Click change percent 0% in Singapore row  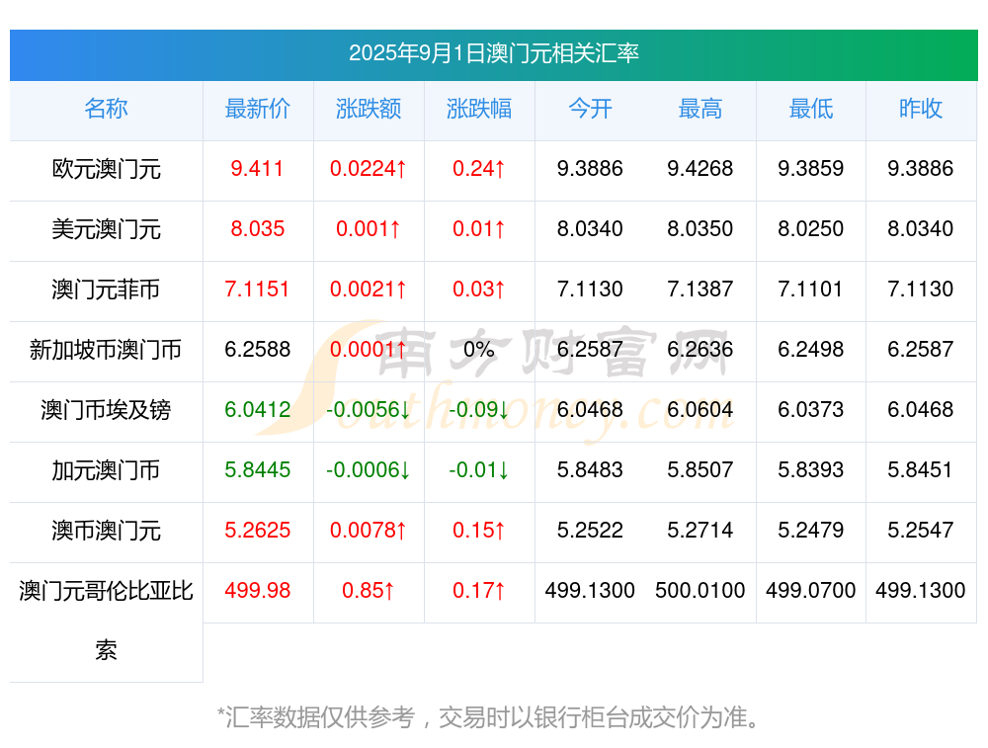pos(479,349)
